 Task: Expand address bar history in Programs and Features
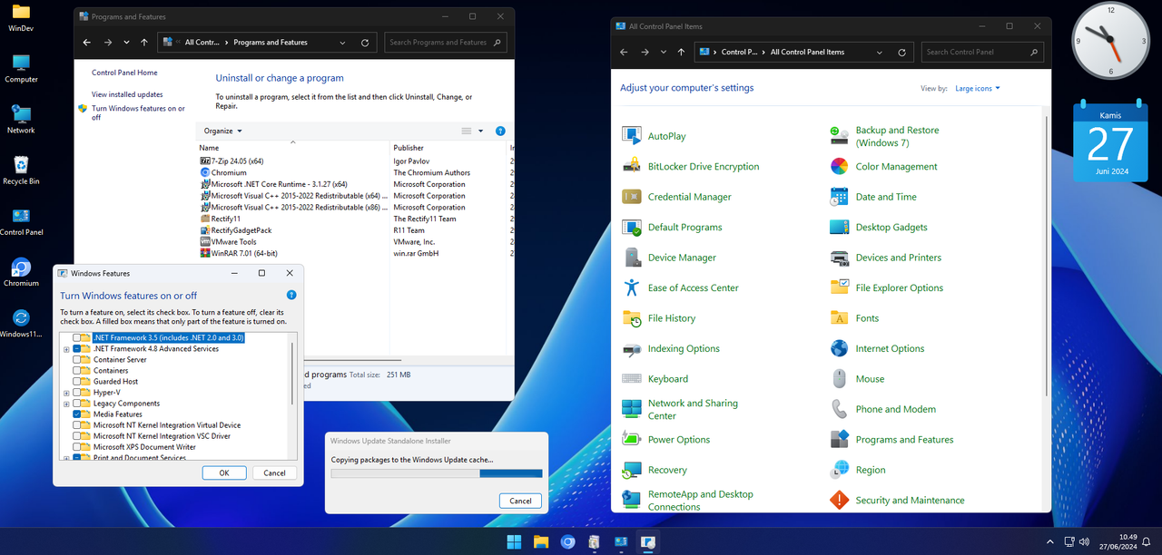point(342,43)
